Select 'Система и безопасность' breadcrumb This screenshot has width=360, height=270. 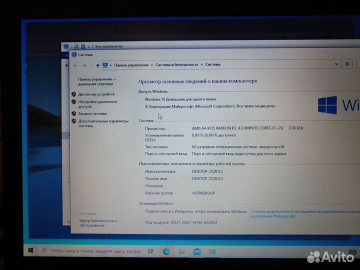177,64
